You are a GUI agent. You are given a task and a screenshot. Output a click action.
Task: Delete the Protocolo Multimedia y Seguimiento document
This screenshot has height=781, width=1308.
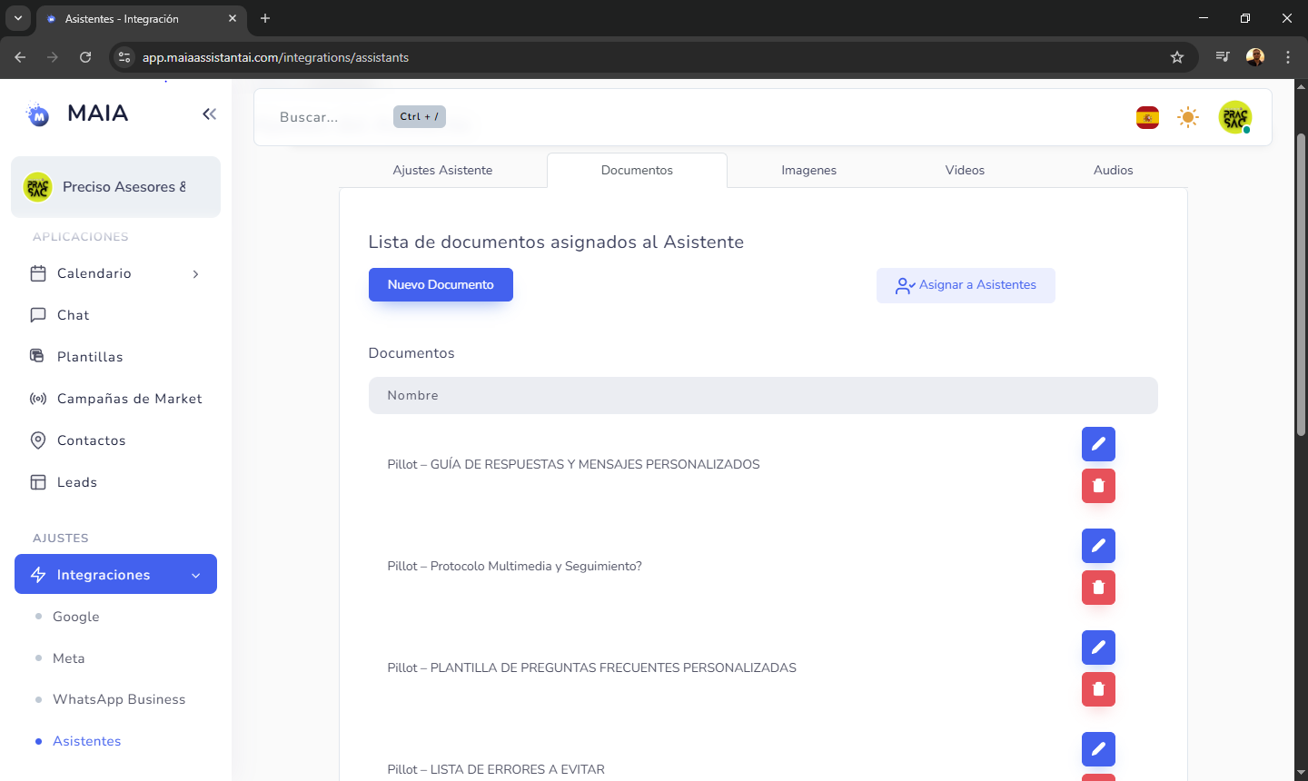coord(1098,588)
